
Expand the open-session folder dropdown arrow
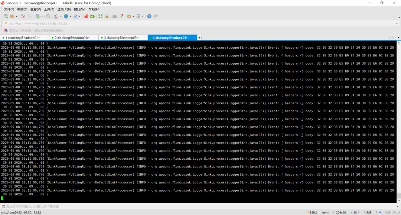[17, 16]
